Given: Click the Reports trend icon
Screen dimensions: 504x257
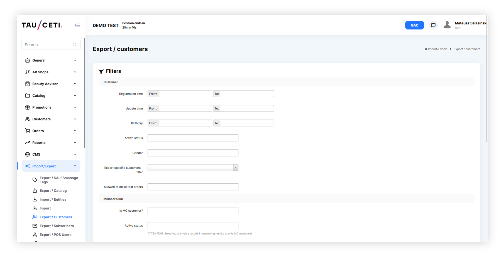Looking at the screenshot, I should (x=27, y=143).
